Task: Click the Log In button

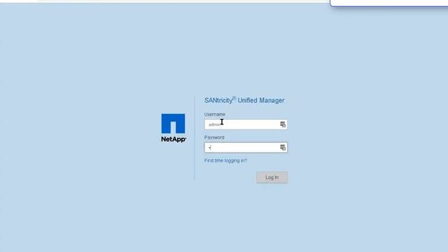Action: click(272, 177)
